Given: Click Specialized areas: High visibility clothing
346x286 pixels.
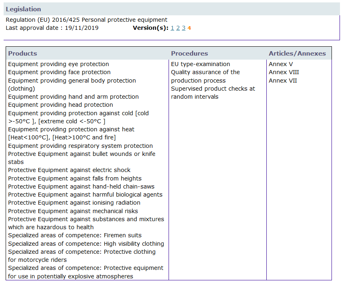Looking at the screenshot, I should pos(86,244).
